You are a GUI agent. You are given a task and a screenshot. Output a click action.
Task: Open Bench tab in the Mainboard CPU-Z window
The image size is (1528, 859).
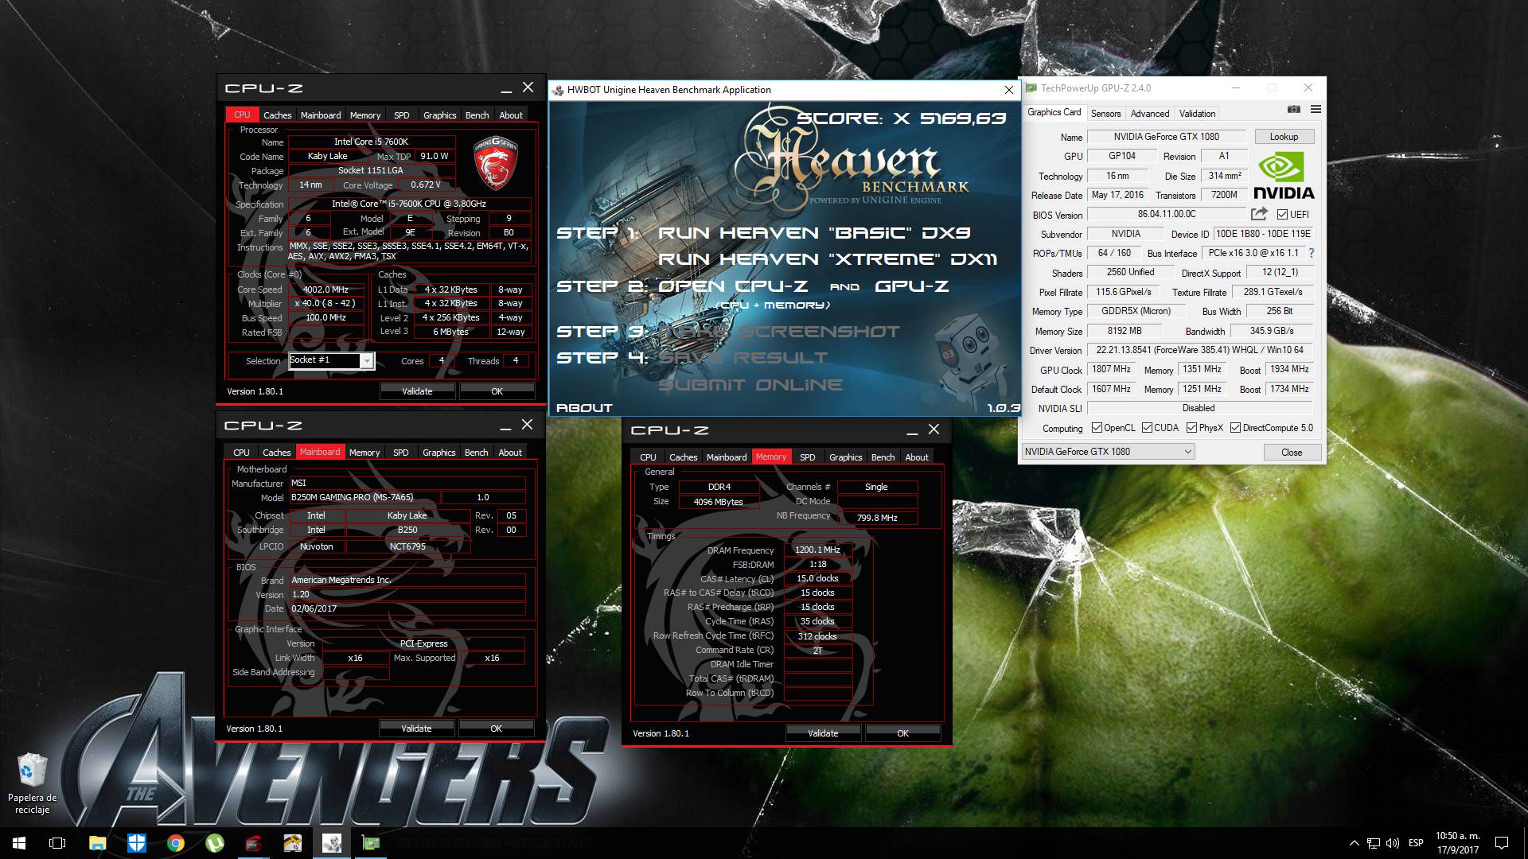[476, 453]
